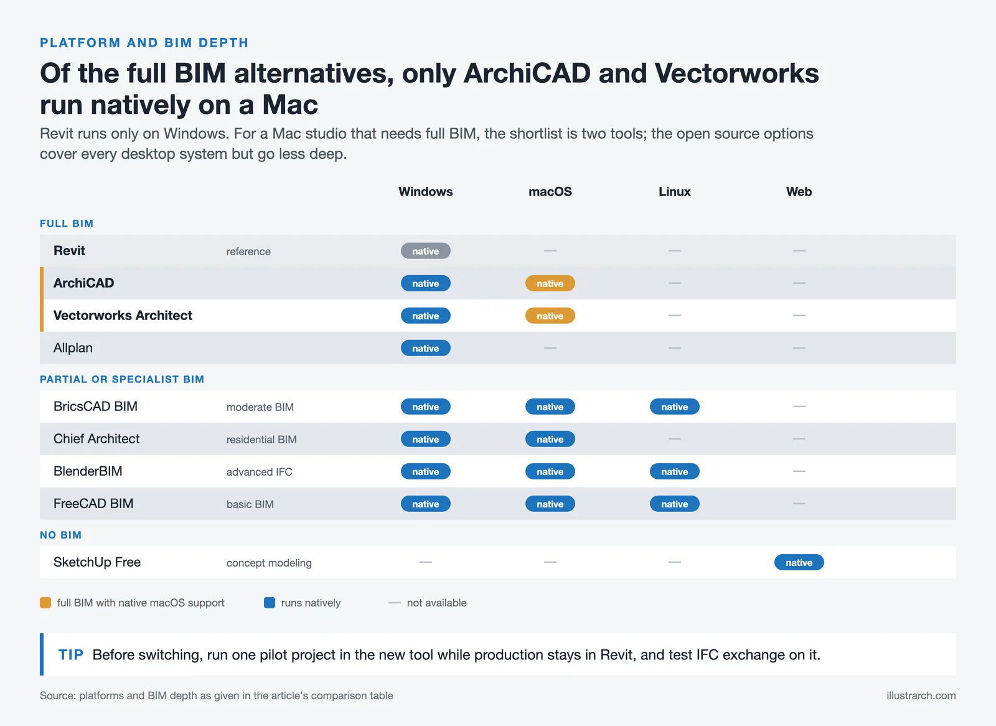Click the 'PLATFORM AND BIM DEPTH' kicker
996x726 pixels.
tap(144, 43)
